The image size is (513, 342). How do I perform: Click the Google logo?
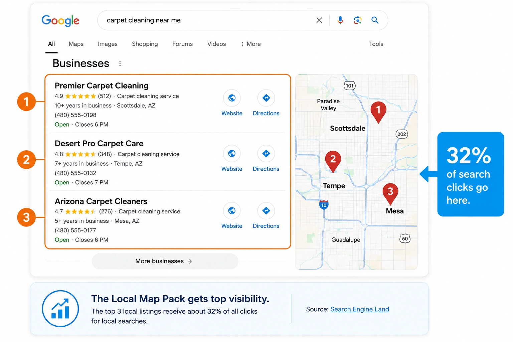[x=60, y=21]
